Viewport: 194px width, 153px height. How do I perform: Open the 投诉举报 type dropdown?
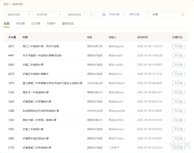coord(49,14)
